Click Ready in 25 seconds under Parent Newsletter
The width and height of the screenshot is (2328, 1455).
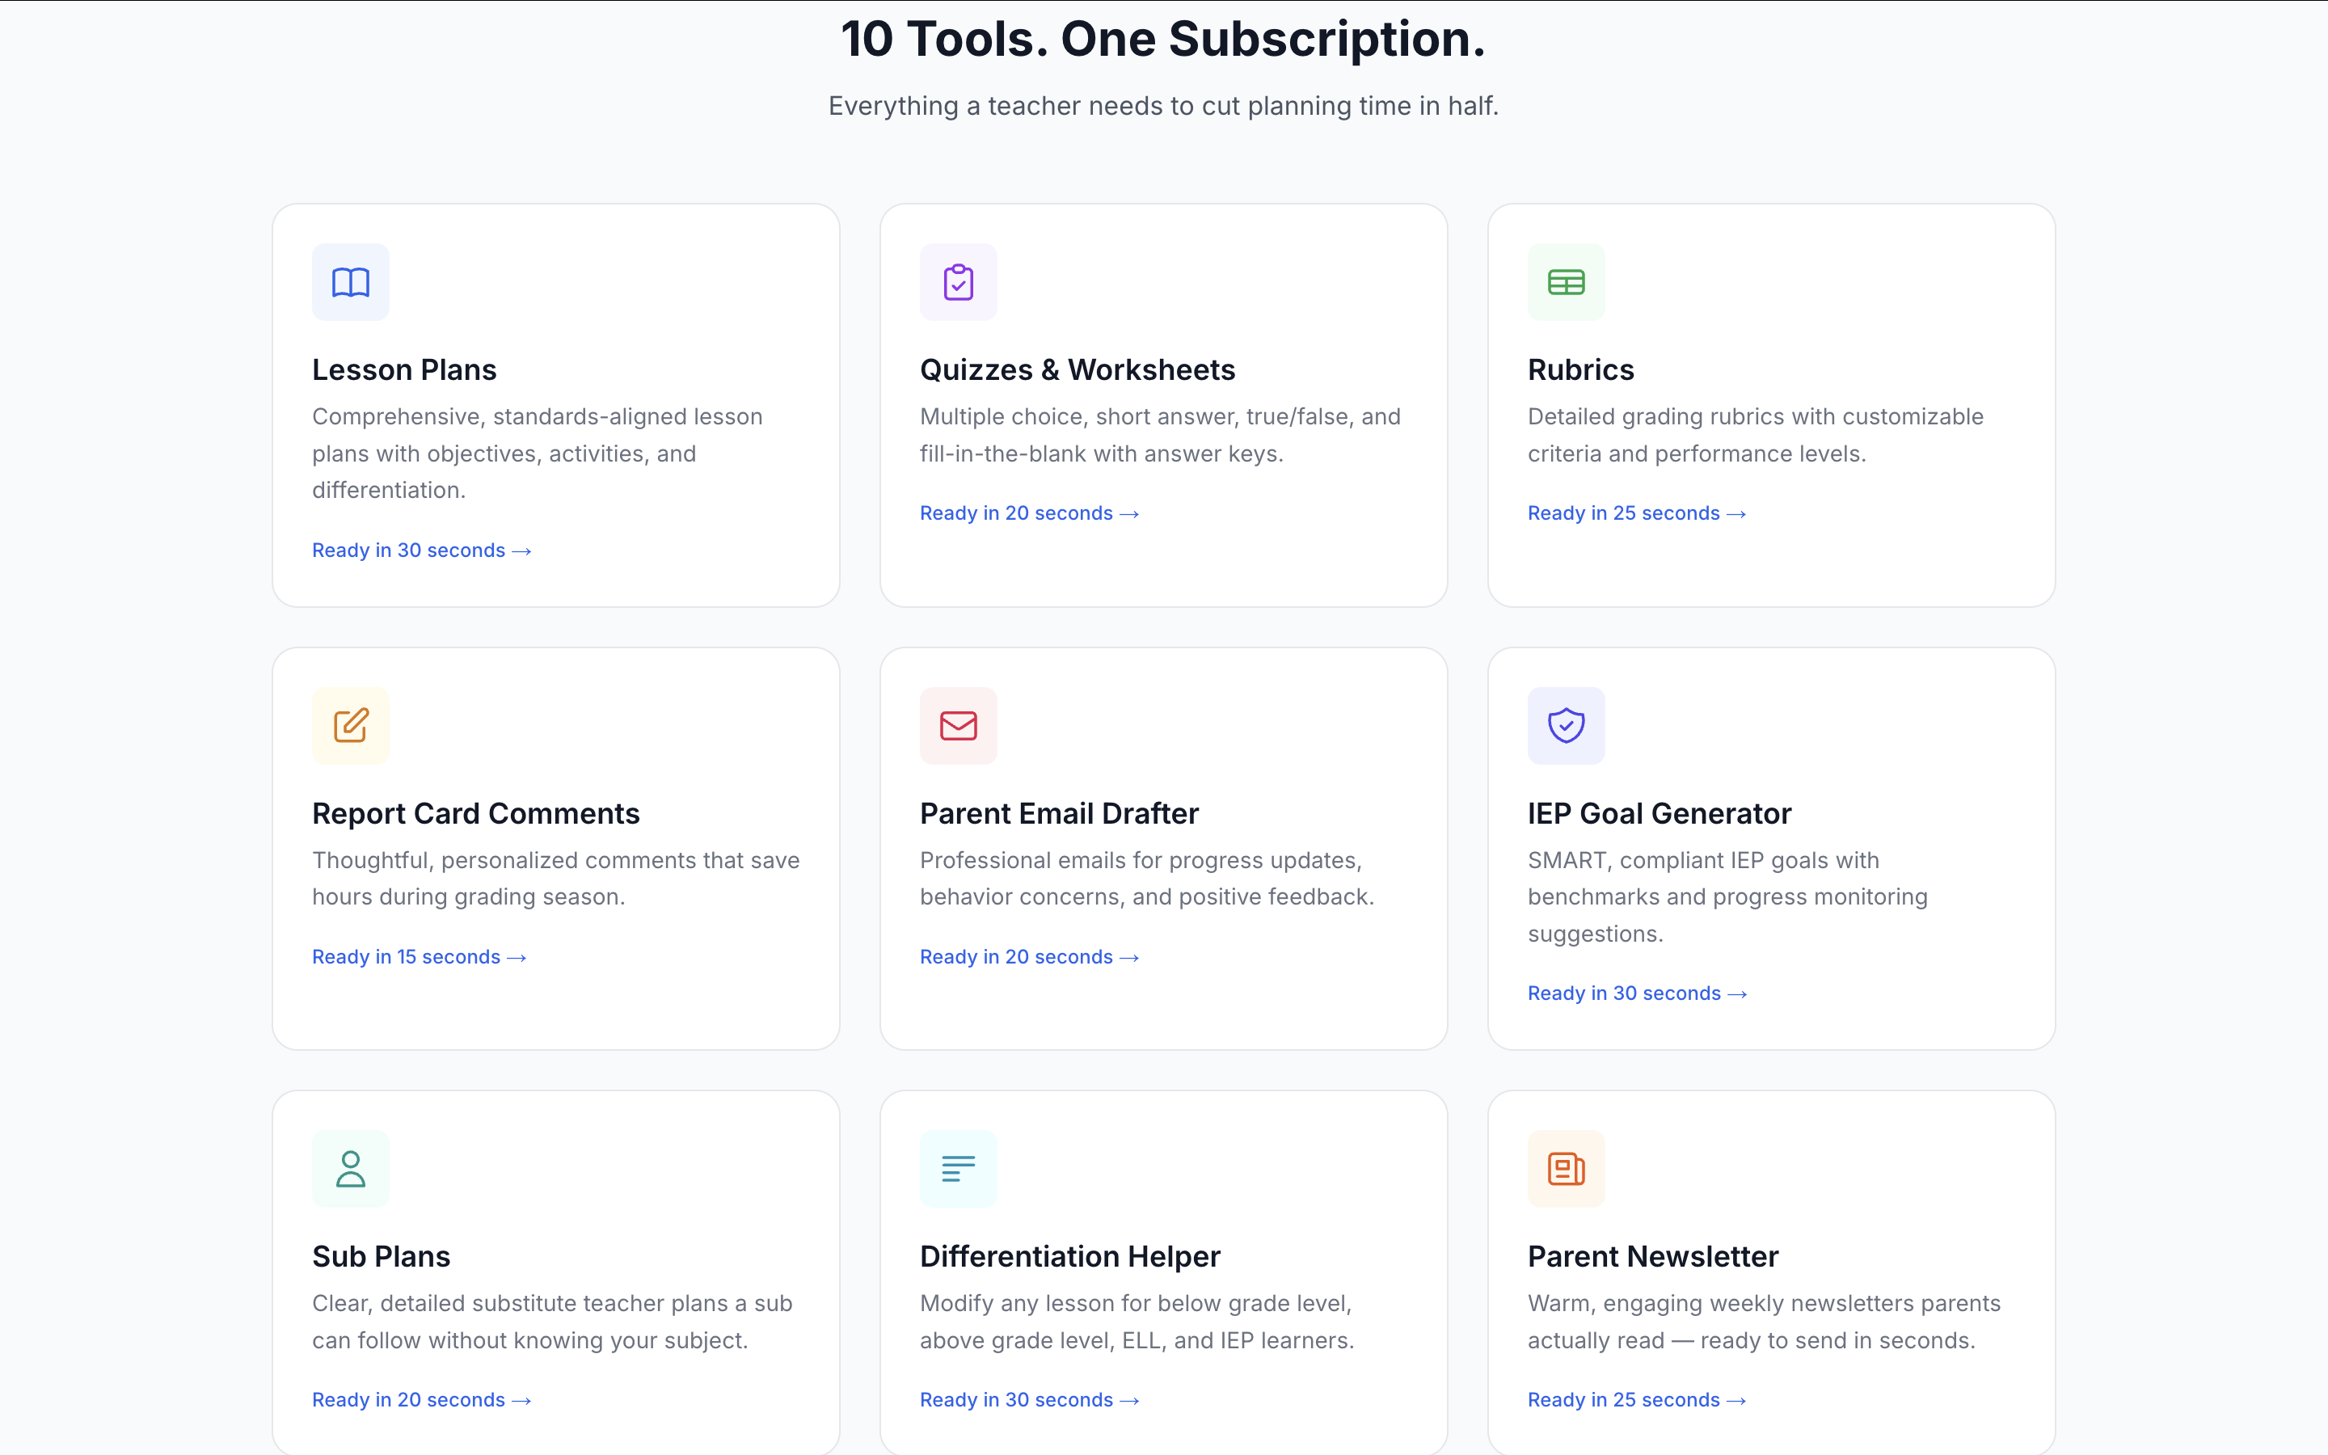pos(1636,1400)
